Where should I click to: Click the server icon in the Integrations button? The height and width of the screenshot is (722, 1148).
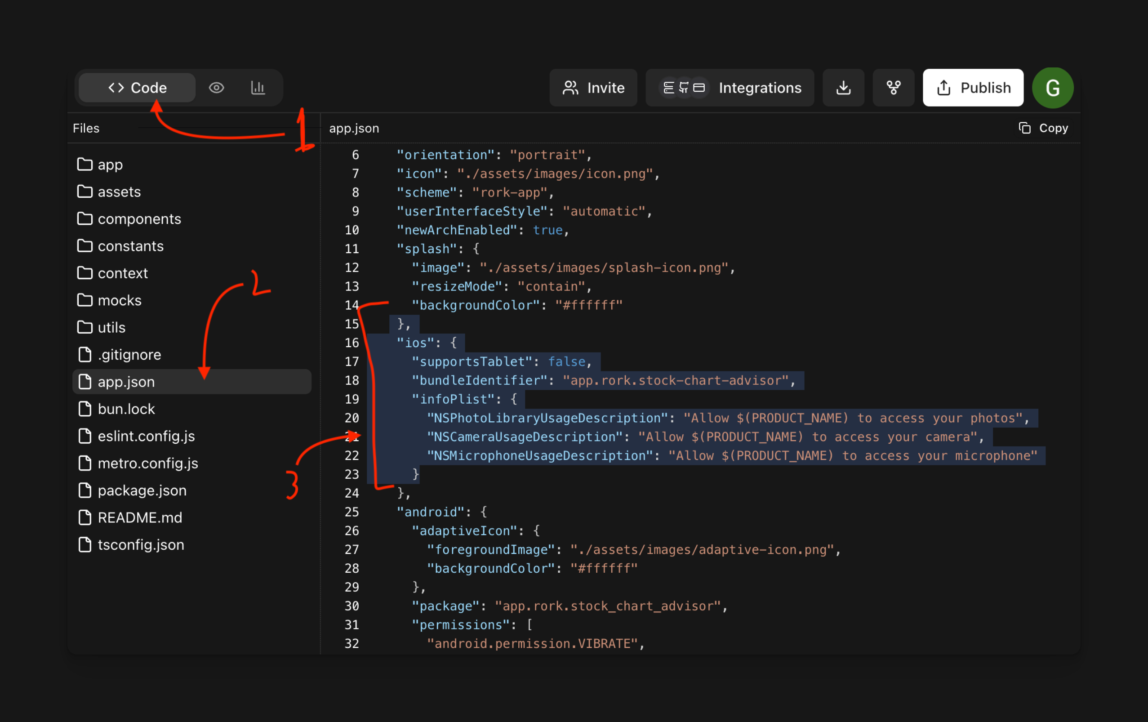coord(669,88)
